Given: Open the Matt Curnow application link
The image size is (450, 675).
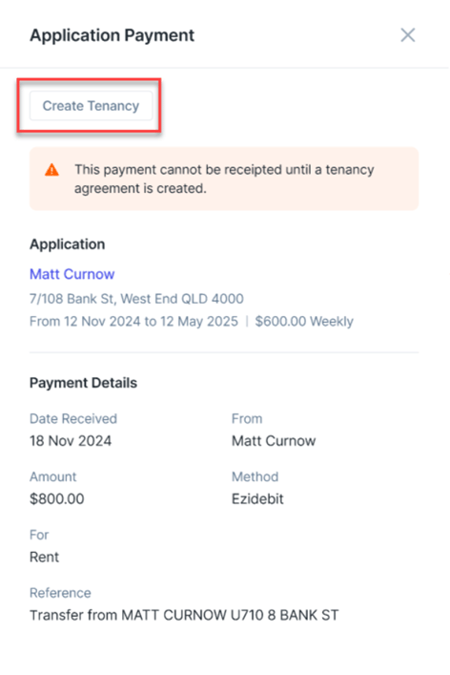Looking at the screenshot, I should tap(72, 274).
